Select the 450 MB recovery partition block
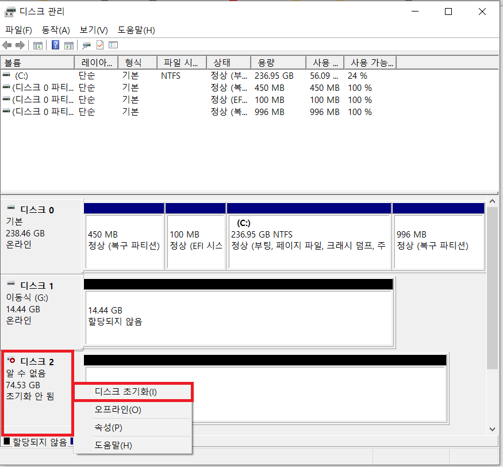 tap(124, 236)
